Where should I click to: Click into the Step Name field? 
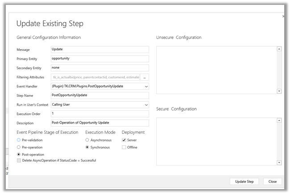[99, 95]
